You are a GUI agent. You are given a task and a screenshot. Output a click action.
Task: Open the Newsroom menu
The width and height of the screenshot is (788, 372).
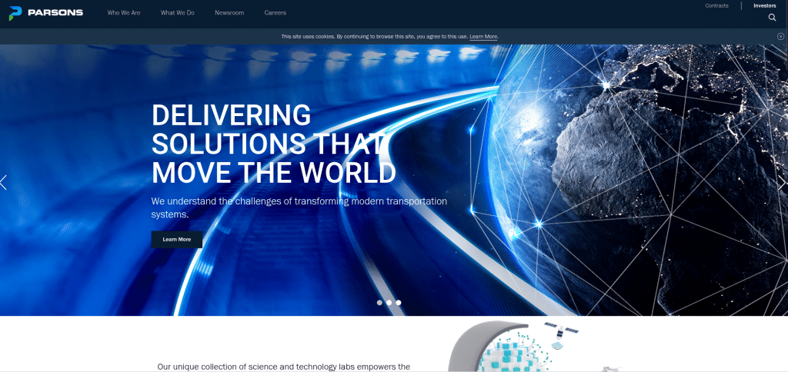tap(229, 13)
